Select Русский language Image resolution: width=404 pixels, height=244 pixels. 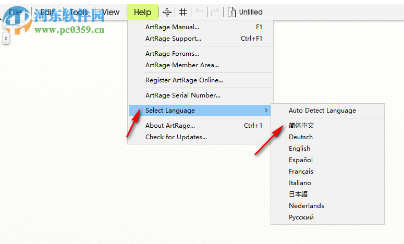(327, 217)
